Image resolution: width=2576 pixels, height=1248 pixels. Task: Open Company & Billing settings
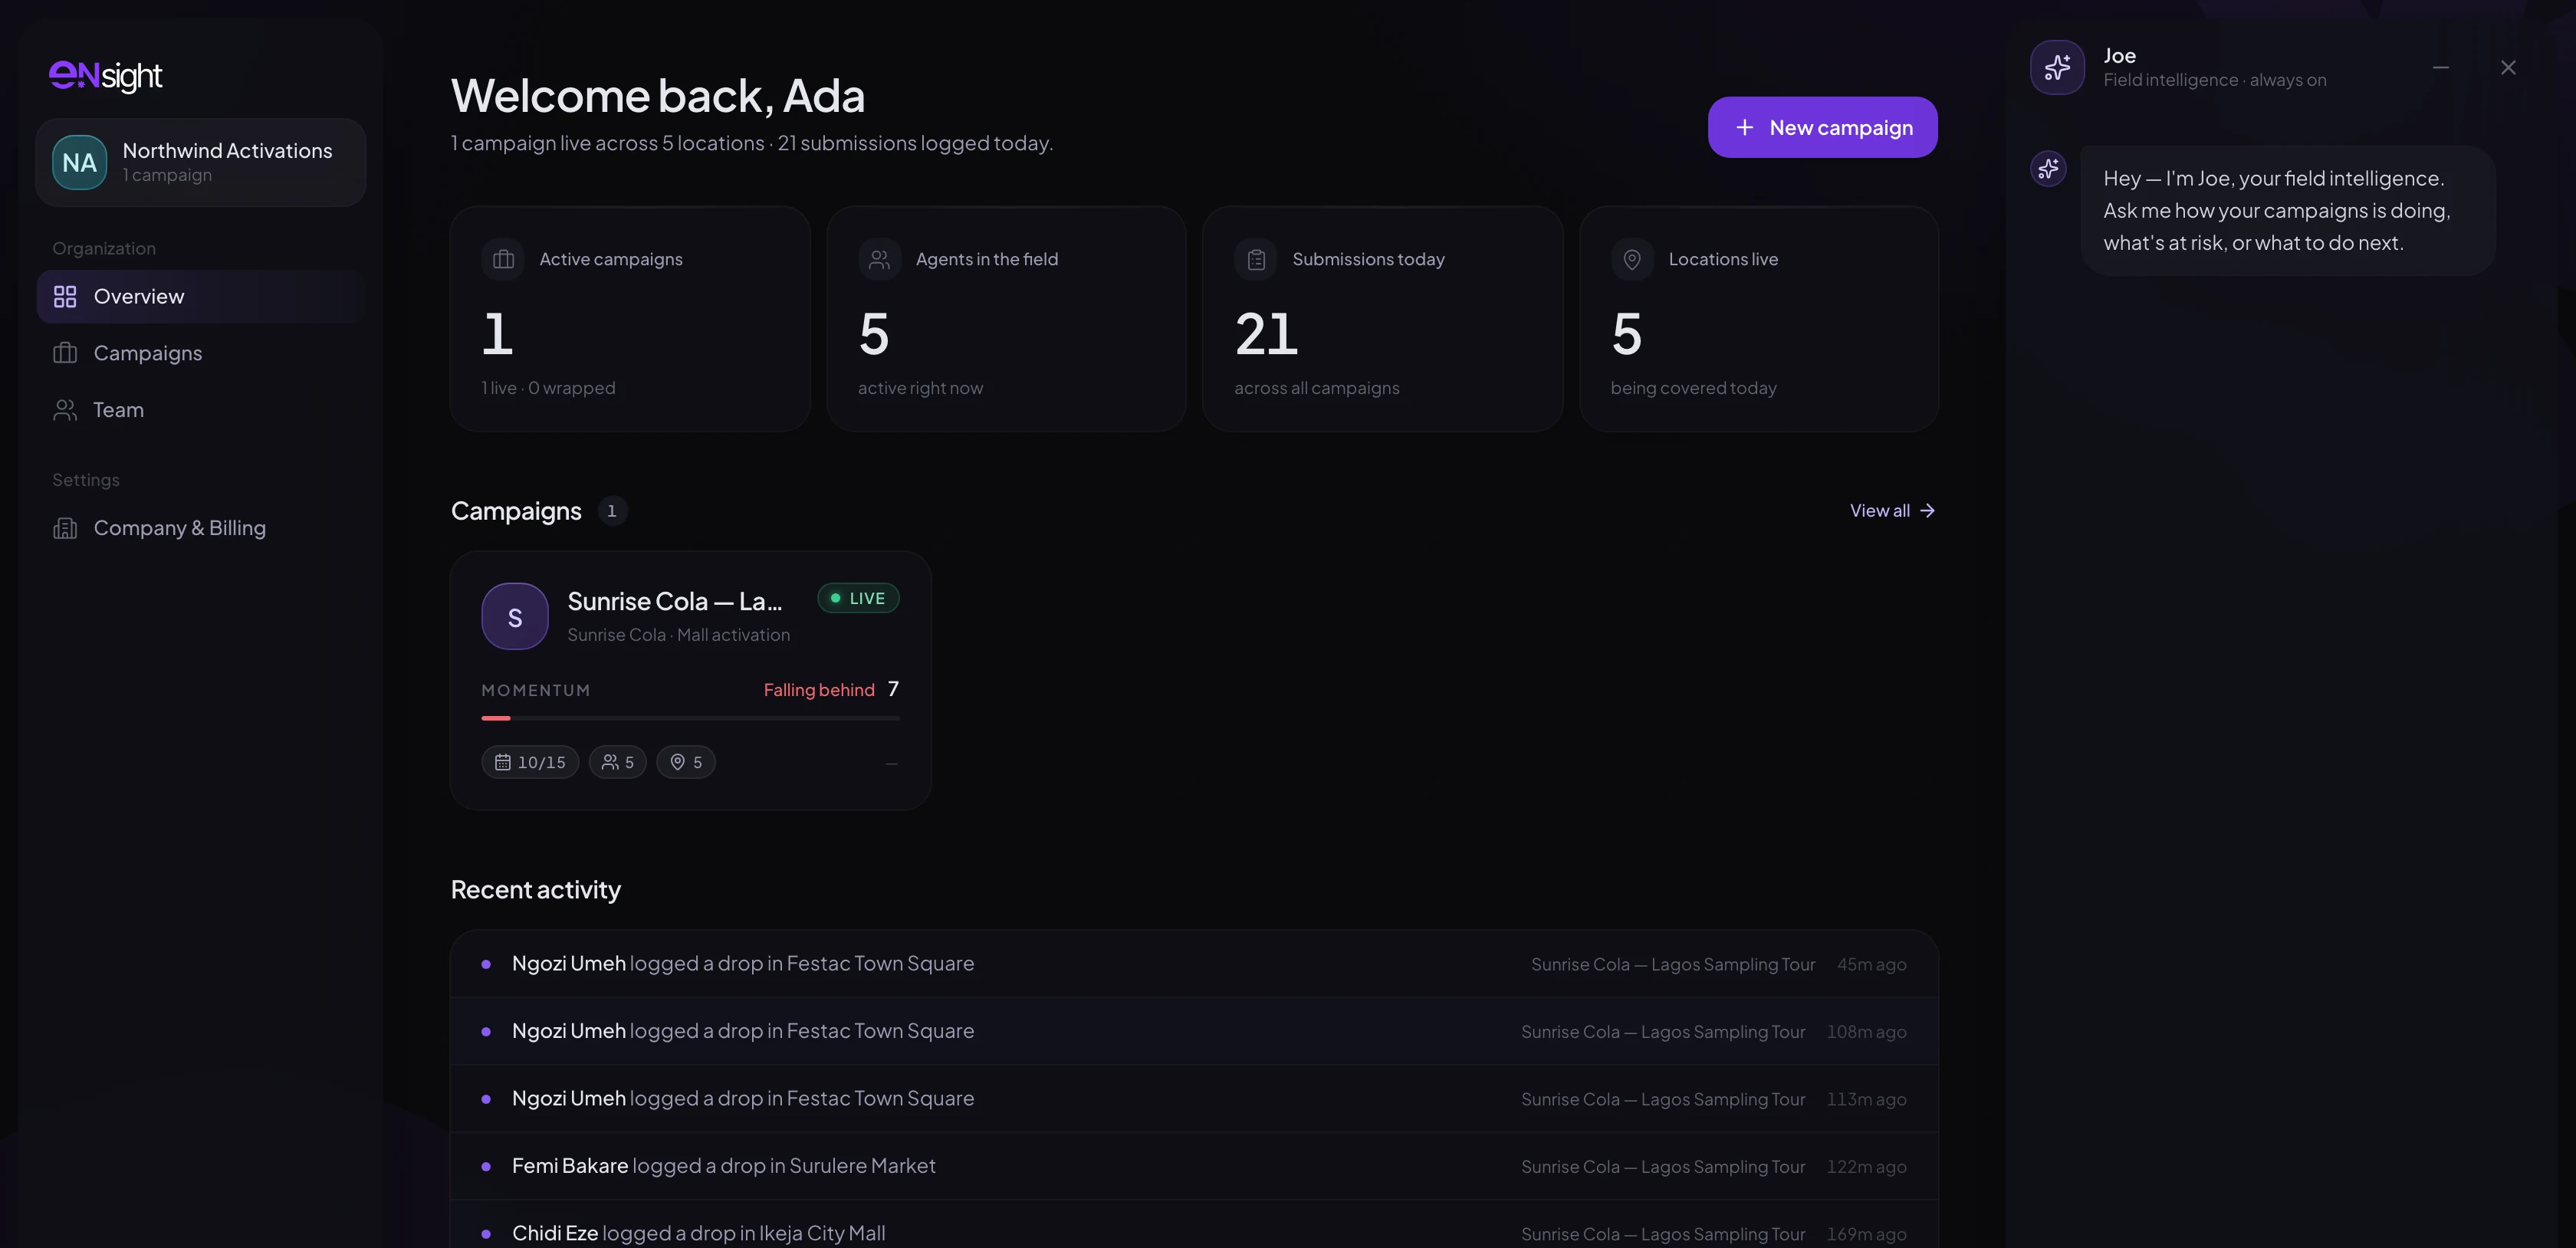(x=200, y=528)
